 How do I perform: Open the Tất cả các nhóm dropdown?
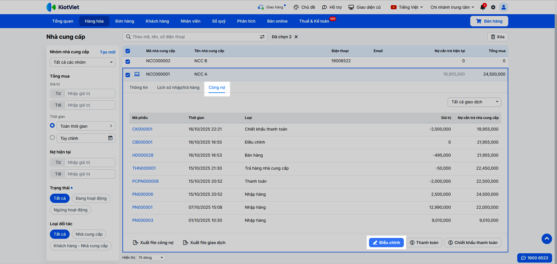[83, 62]
